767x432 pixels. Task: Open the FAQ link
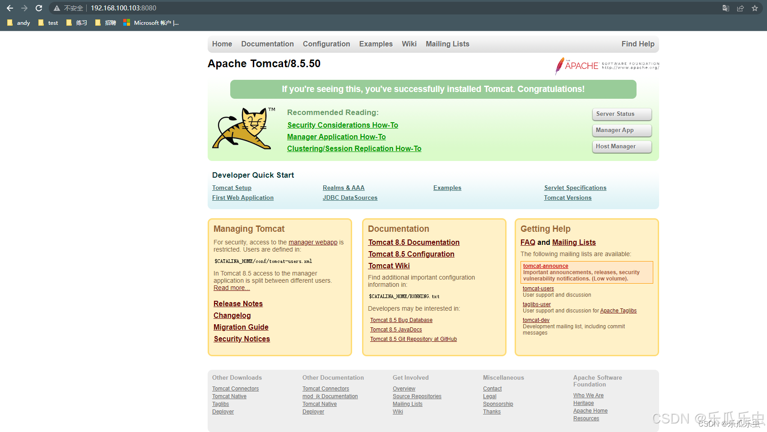point(528,242)
